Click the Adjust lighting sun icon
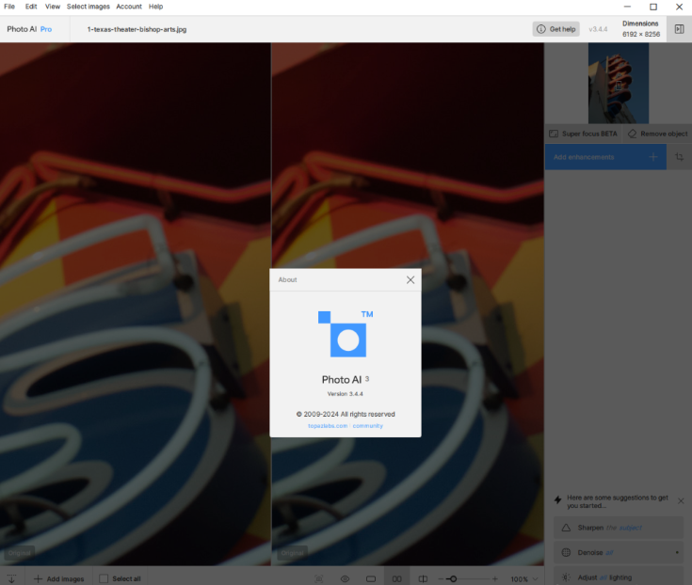Image resolution: width=692 pixels, height=585 pixels. click(x=566, y=577)
